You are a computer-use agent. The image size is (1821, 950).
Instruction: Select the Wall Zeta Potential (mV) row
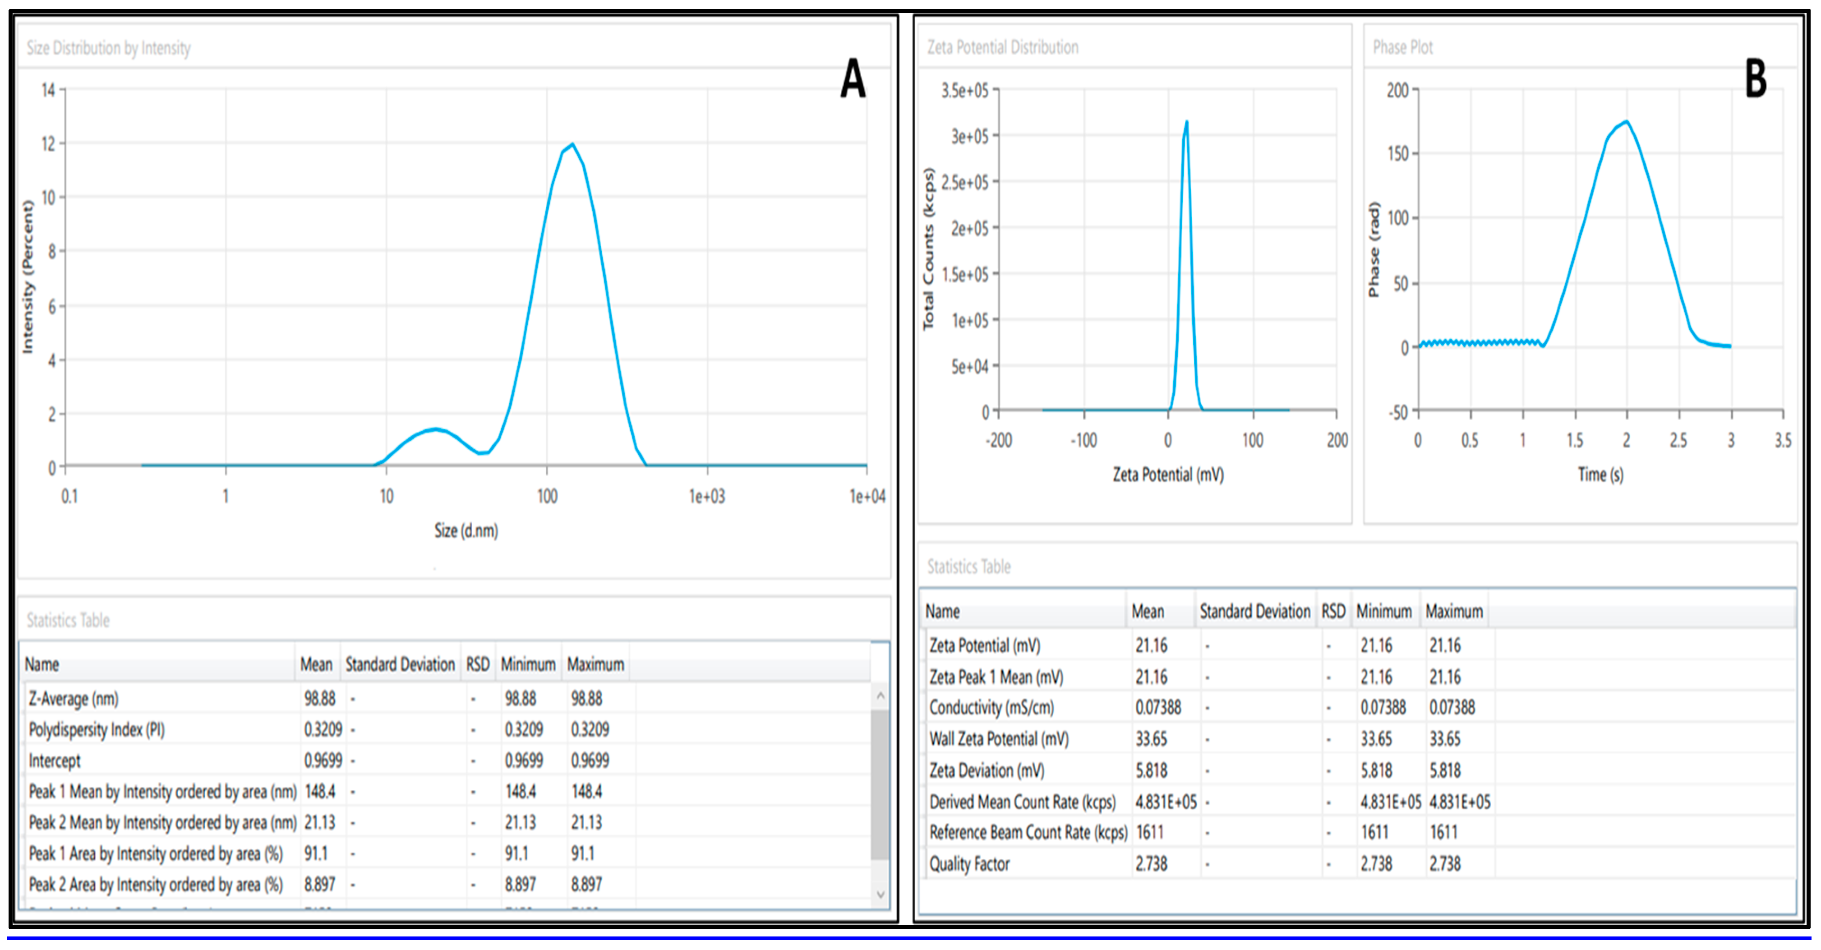998,739
